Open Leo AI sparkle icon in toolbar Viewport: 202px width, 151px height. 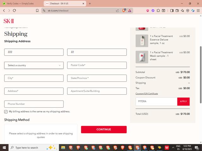point(182,10)
